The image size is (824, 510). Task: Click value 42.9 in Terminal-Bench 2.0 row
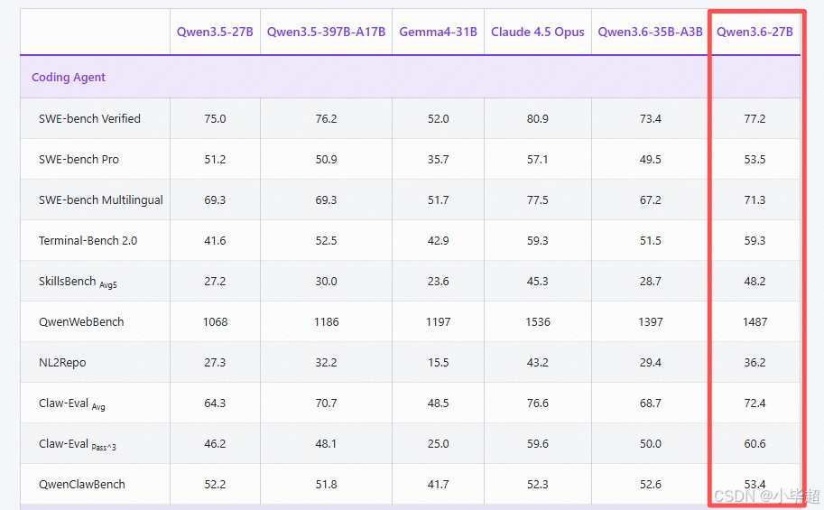(438, 241)
